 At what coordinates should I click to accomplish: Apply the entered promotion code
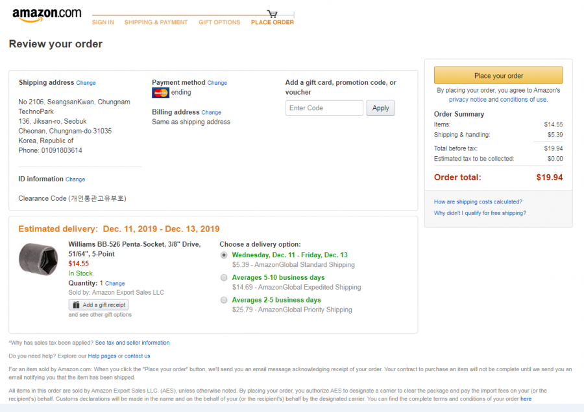click(x=380, y=108)
